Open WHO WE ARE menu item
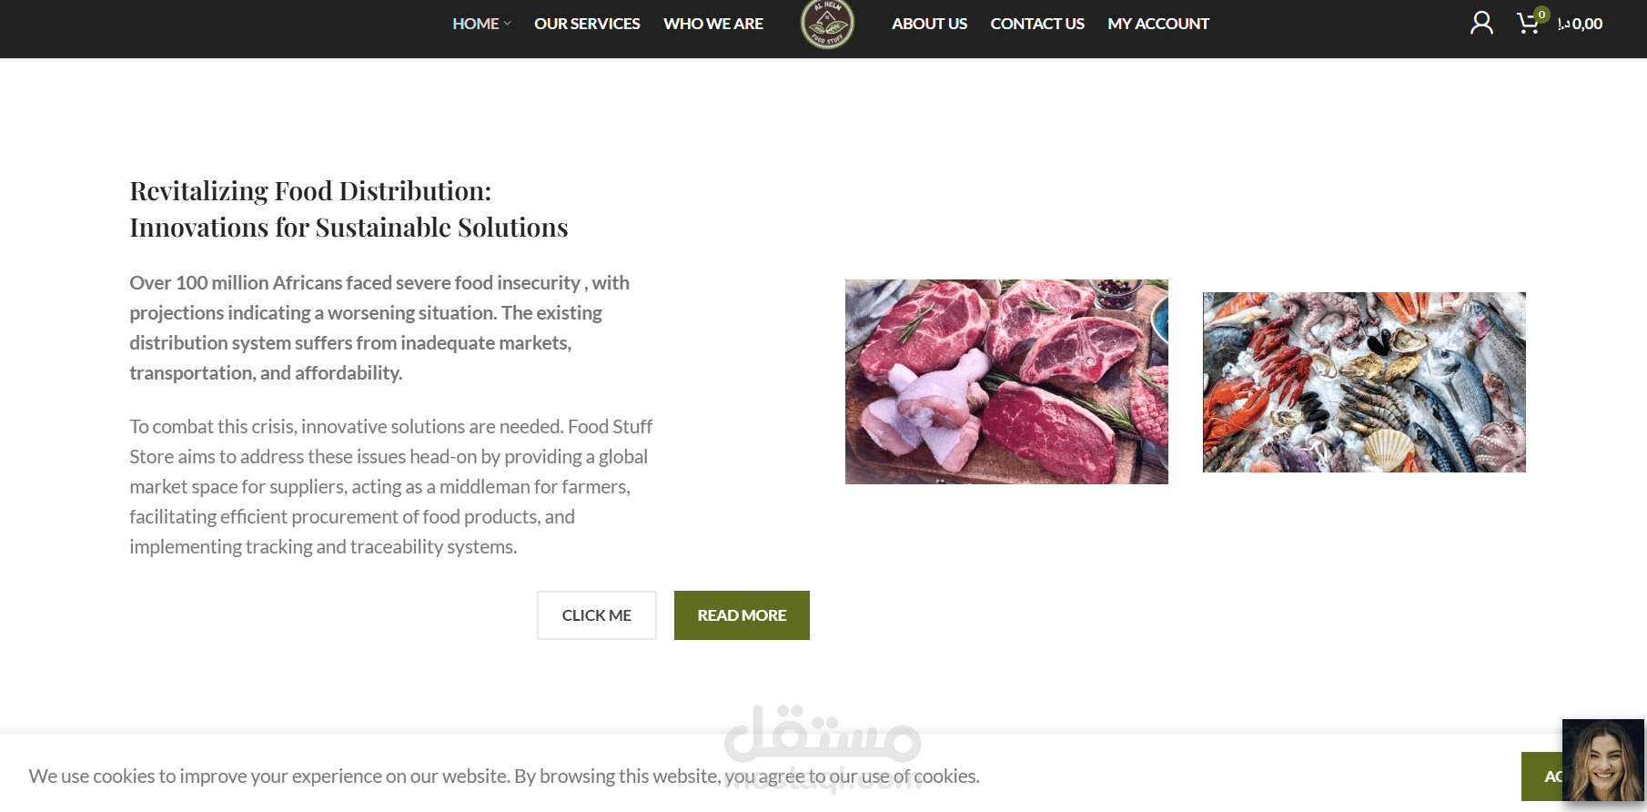This screenshot has height=812, width=1647. pyautogui.click(x=713, y=24)
